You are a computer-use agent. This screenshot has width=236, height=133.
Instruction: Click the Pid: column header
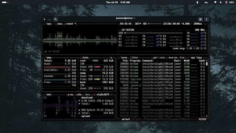[x=126, y=61]
